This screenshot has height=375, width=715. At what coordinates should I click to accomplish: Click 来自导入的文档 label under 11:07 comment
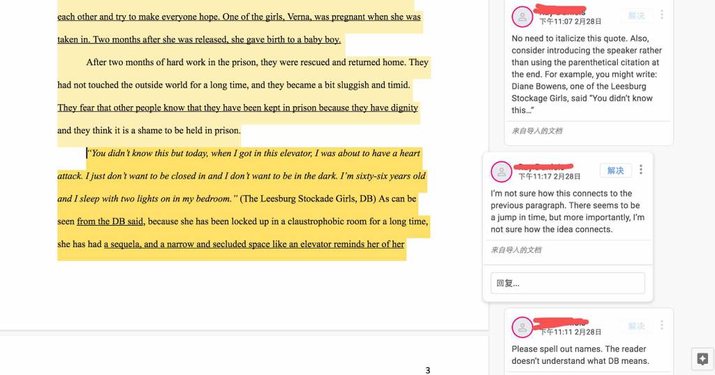[537, 131]
